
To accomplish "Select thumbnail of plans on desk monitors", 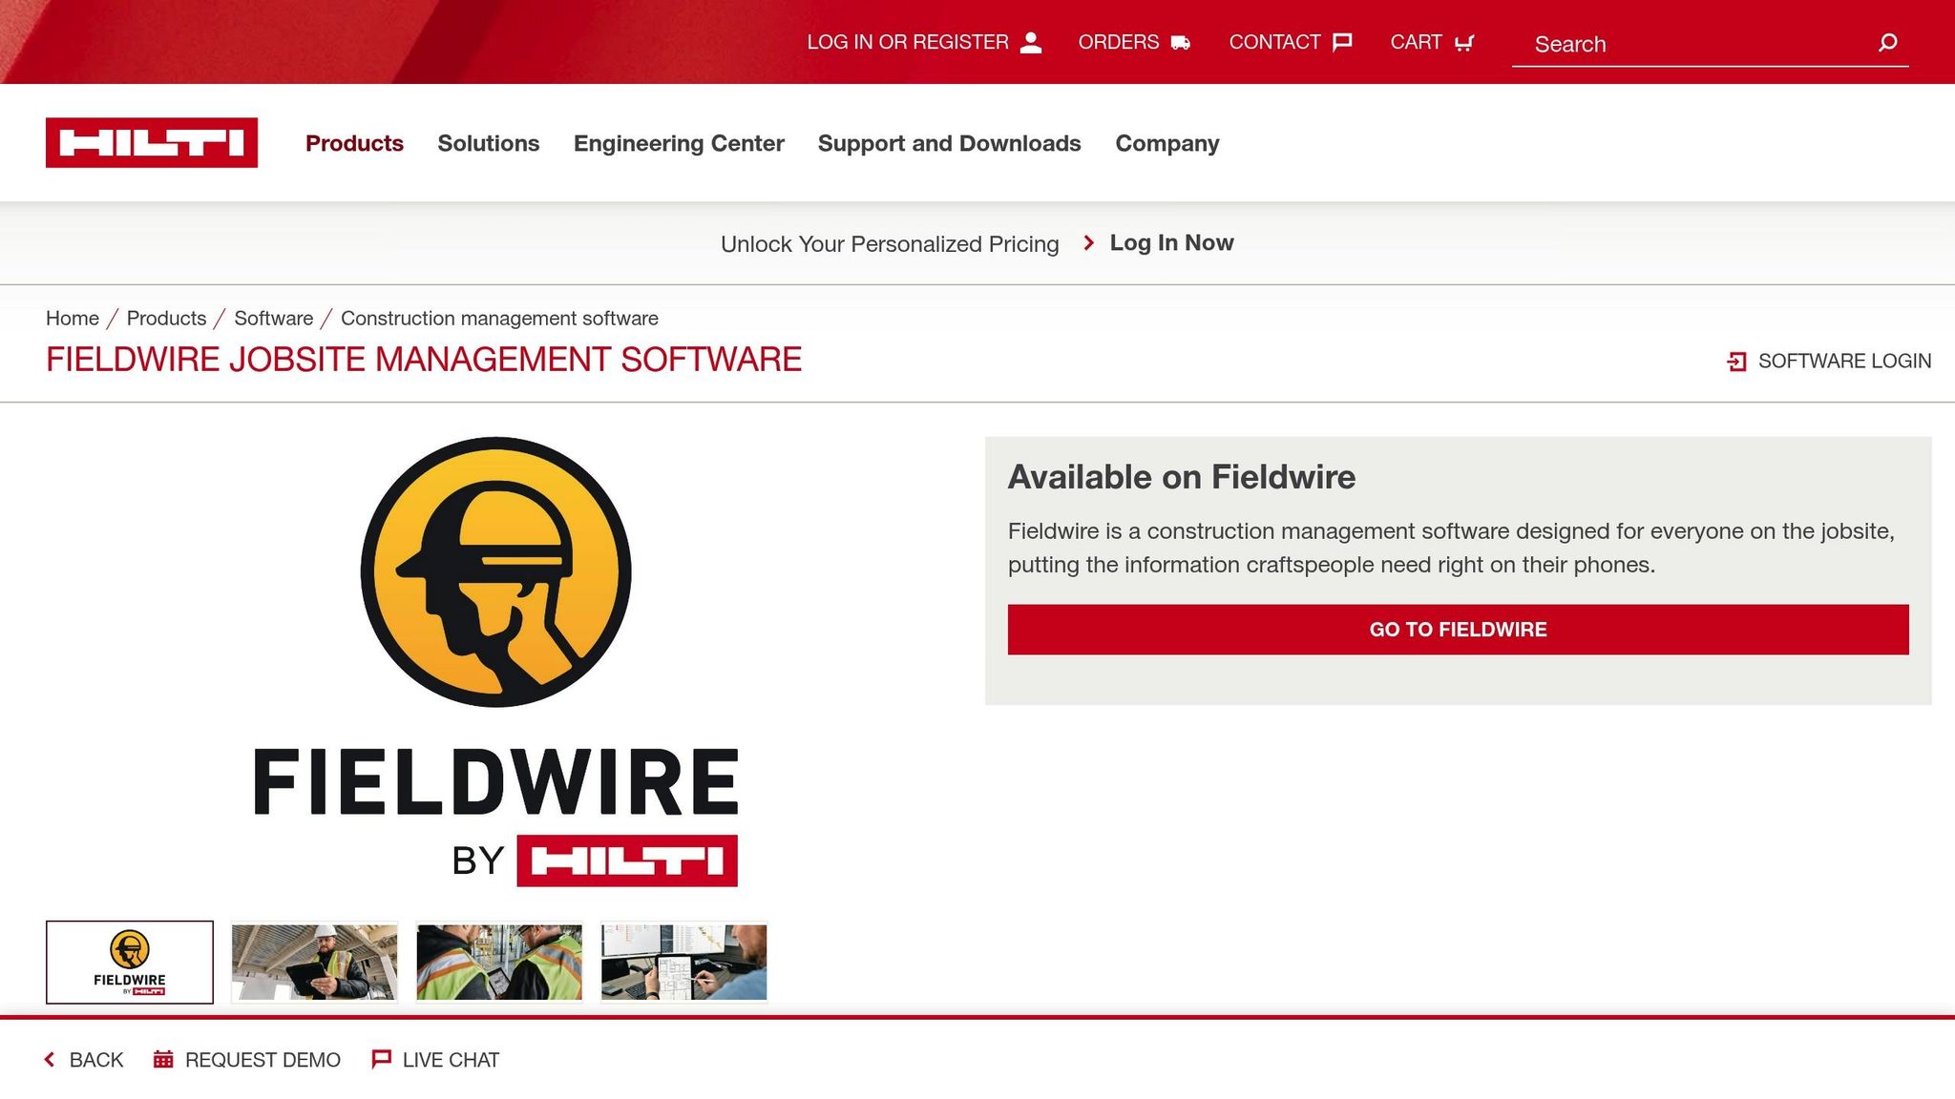I will coord(683,962).
